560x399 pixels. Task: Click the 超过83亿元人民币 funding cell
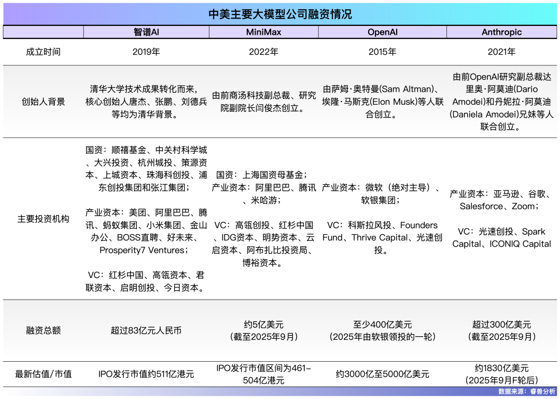click(x=146, y=331)
